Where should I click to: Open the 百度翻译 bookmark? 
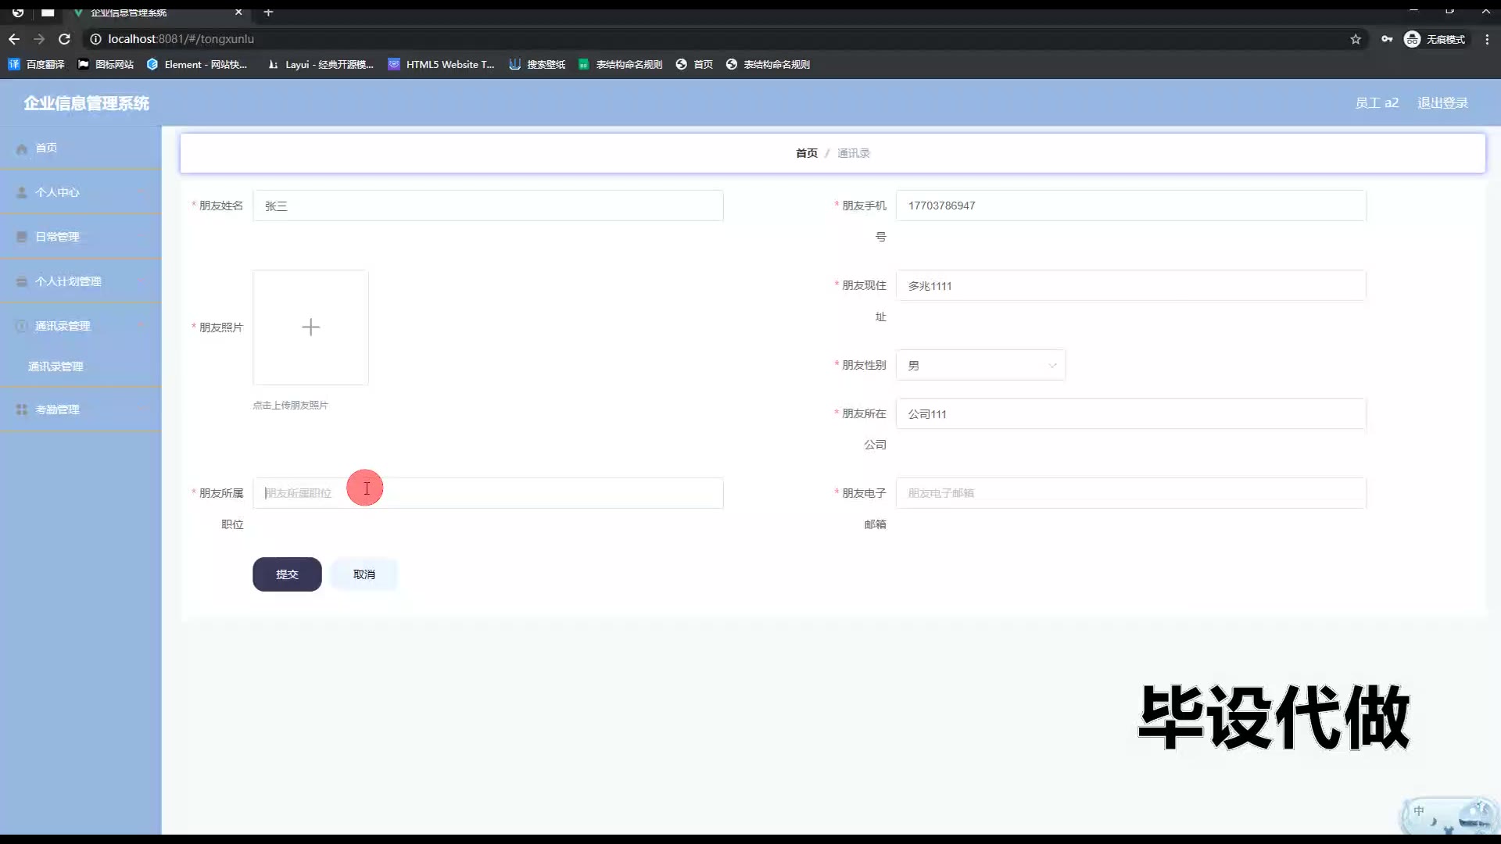pos(37,65)
